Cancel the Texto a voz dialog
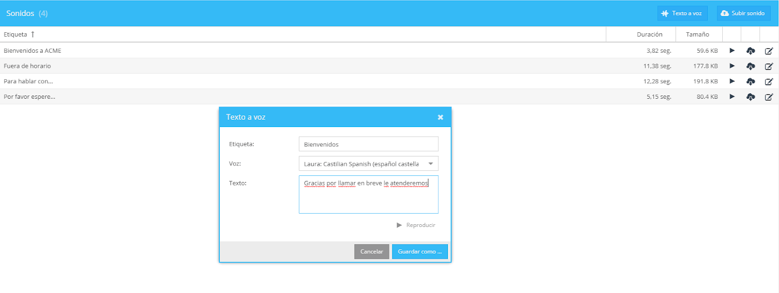Image resolution: width=779 pixels, height=293 pixels. pyautogui.click(x=372, y=251)
